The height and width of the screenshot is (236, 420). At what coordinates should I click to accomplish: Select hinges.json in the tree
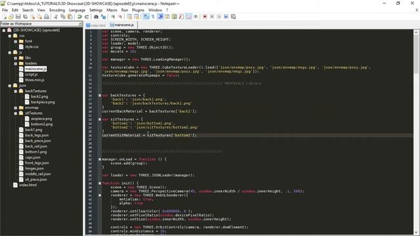[34, 168]
